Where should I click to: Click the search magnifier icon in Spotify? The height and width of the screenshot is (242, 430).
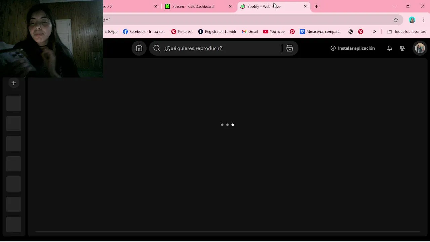tap(157, 48)
